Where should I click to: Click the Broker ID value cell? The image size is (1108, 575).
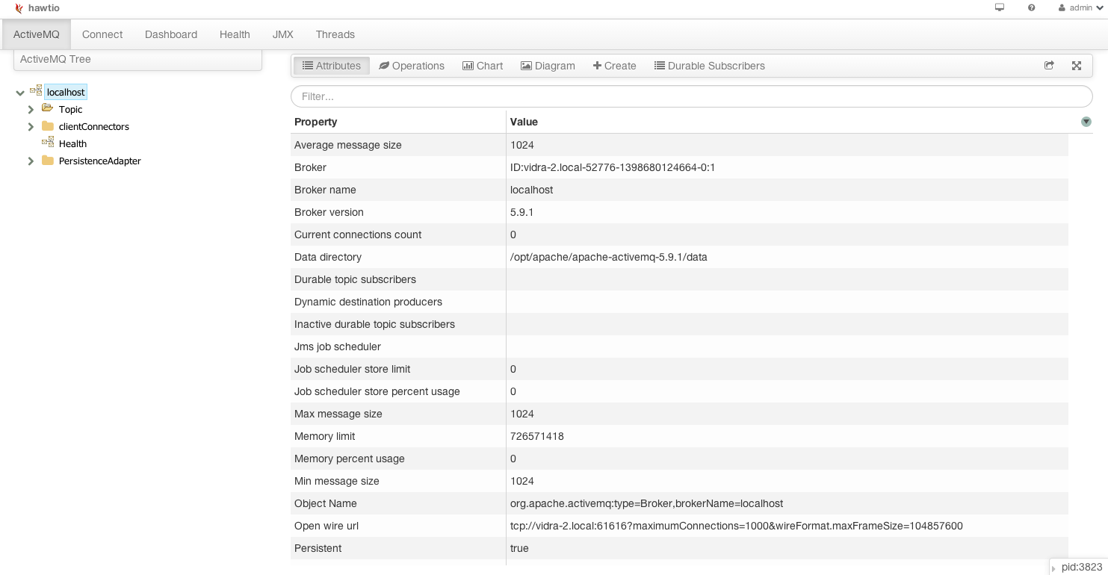pyautogui.click(x=613, y=167)
